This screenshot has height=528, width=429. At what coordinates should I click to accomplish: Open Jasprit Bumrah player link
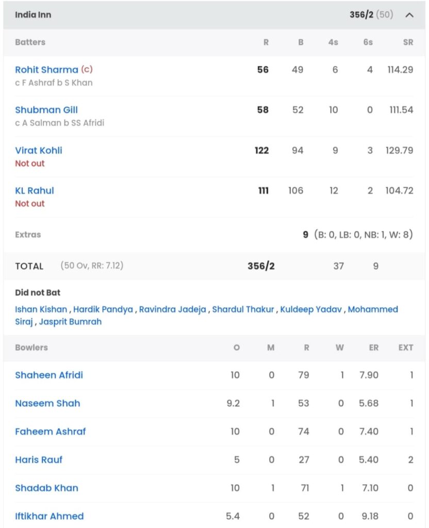tap(70, 322)
